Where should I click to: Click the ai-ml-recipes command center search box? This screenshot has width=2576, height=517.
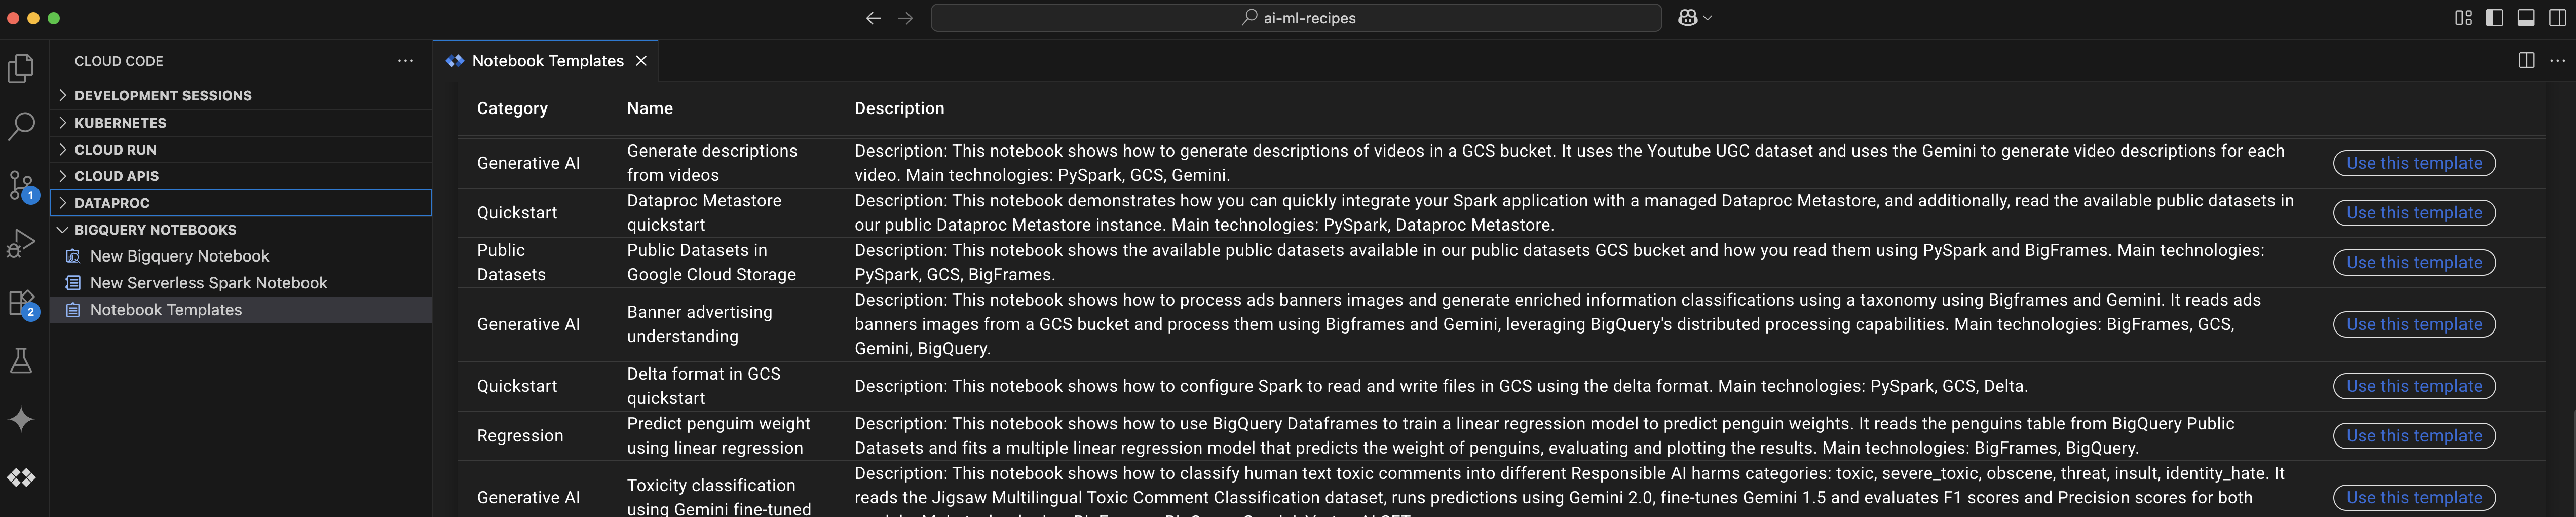click(x=1296, y=18)
